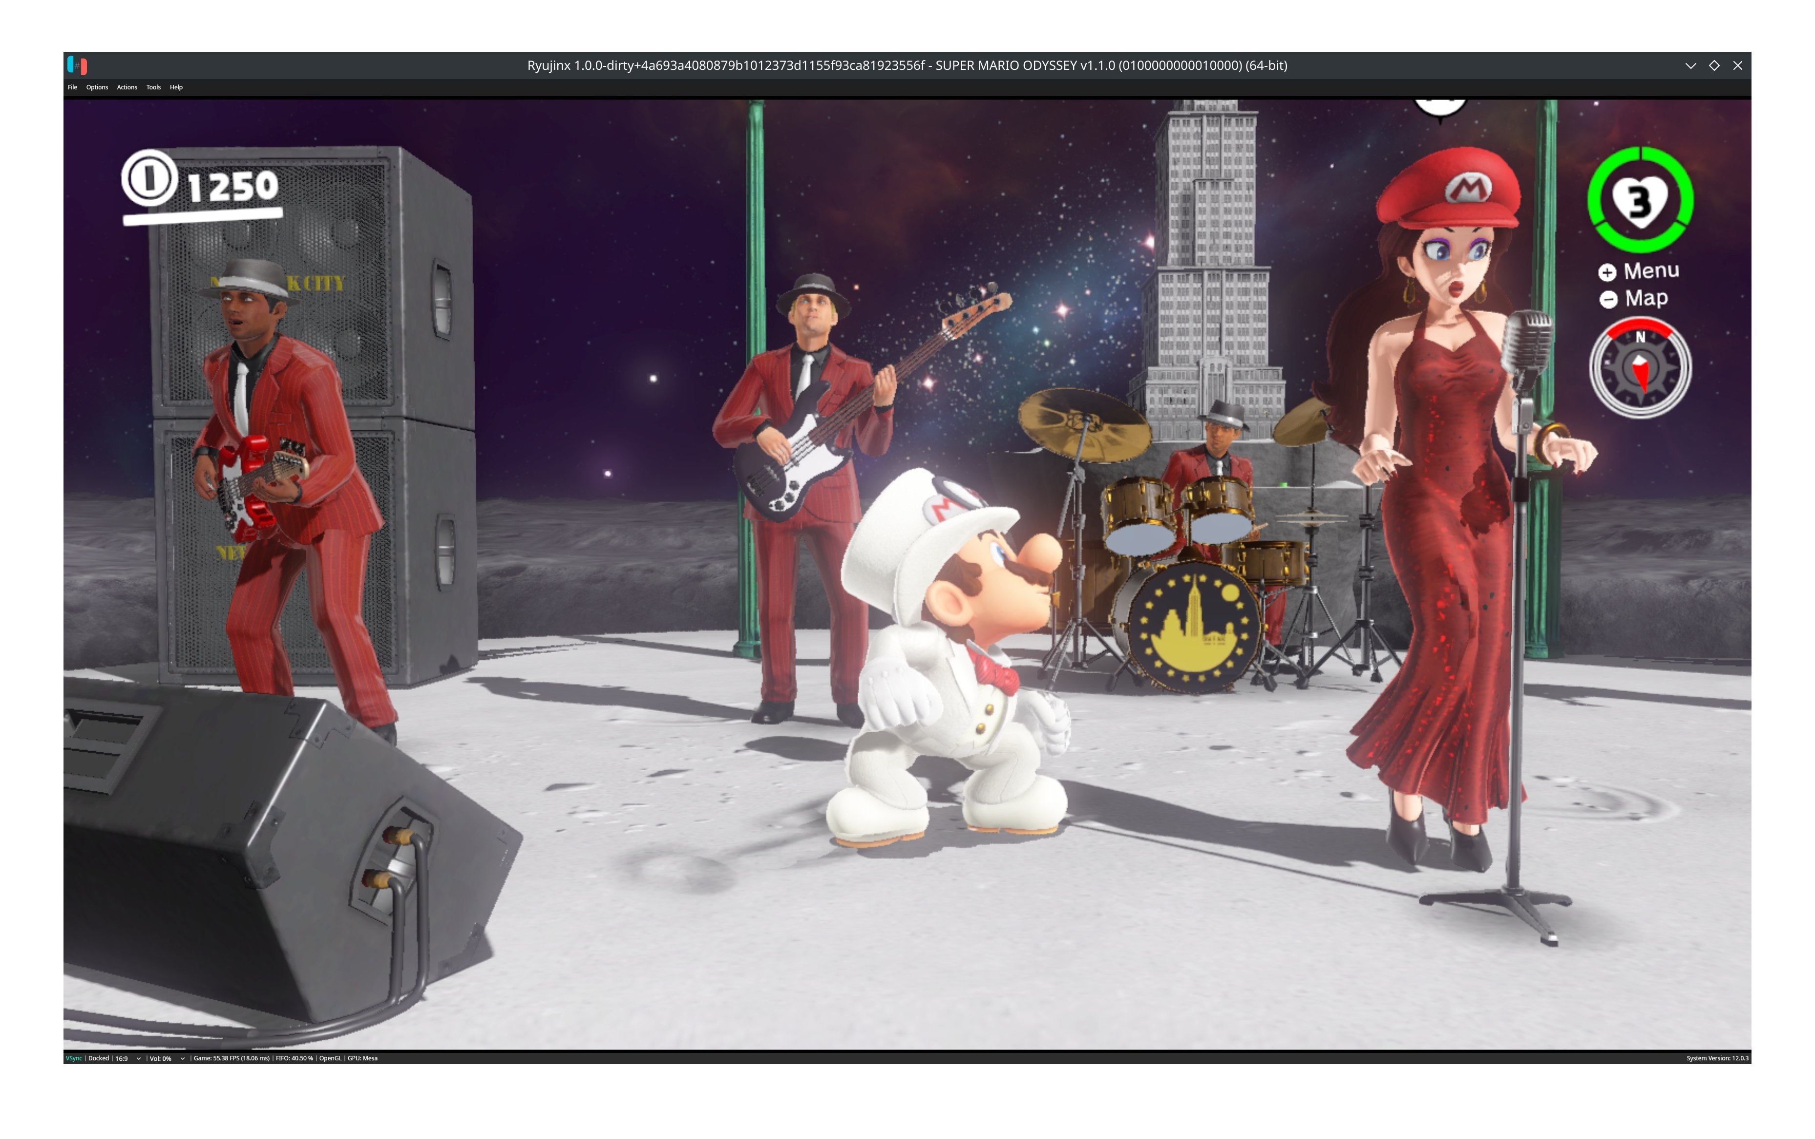Click the Menu label in game HUD

point(1651,271)
